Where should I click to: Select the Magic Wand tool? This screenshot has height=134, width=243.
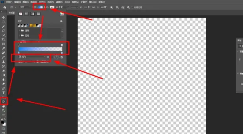[3, 26]
